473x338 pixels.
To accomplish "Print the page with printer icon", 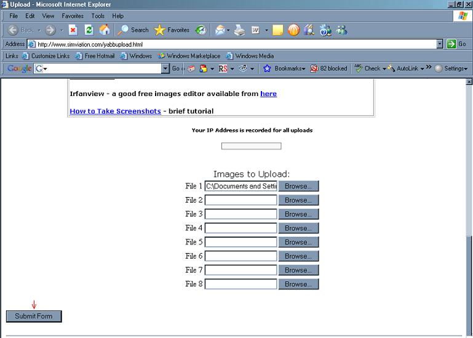I will pyautogui.click(x=239, y=30).
